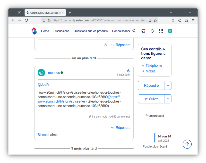
Task: Click the 94 von 96 counter
Action: (x=164, y=136)
